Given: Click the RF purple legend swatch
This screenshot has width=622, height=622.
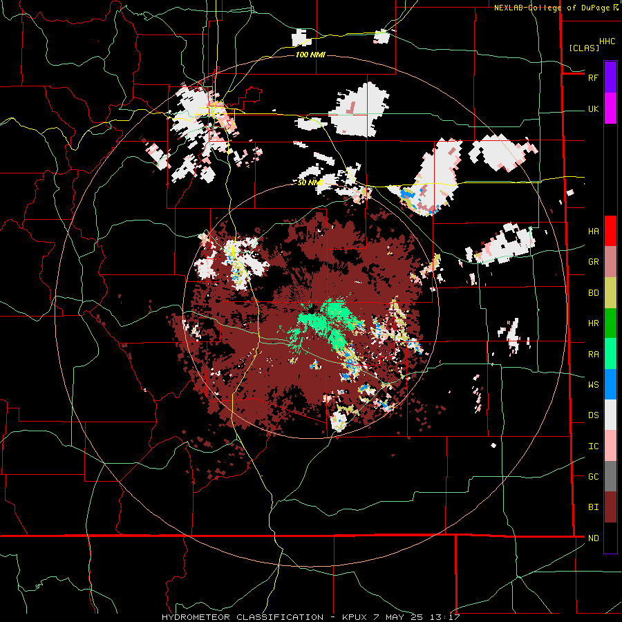Looking at the screenshot, I should coord(610,77).
